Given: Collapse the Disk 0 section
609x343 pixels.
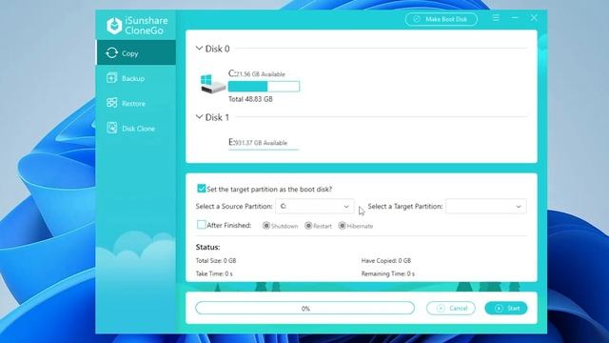Looking at the screenshot, I should [x=199, y=49].
